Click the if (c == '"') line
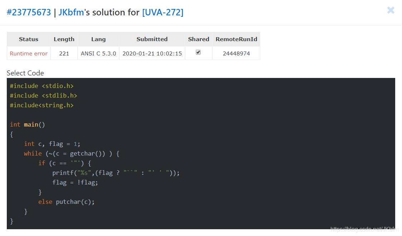The width and height of the screenshot is (402, 236). pyautogui.click(x=64, y=163)
